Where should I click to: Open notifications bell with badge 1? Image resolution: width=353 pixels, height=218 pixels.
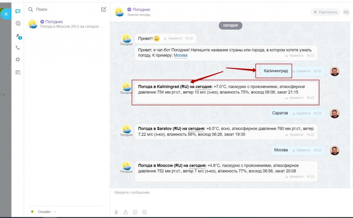[x=18, y=36]
